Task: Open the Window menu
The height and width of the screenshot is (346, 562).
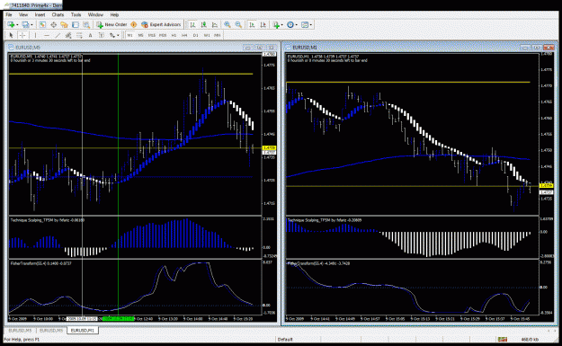Action: [95, 14]
